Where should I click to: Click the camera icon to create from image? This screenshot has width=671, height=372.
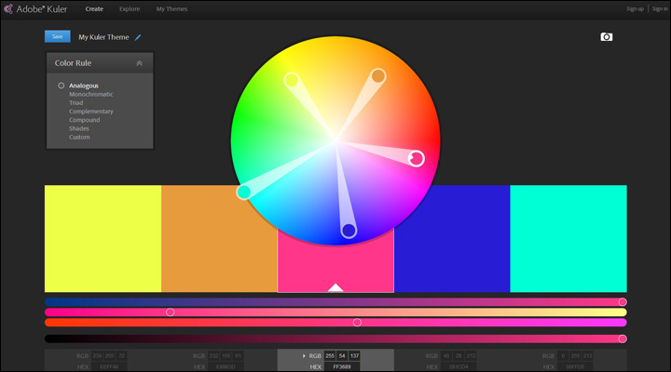pyautogui.click(x=607, y=37)
